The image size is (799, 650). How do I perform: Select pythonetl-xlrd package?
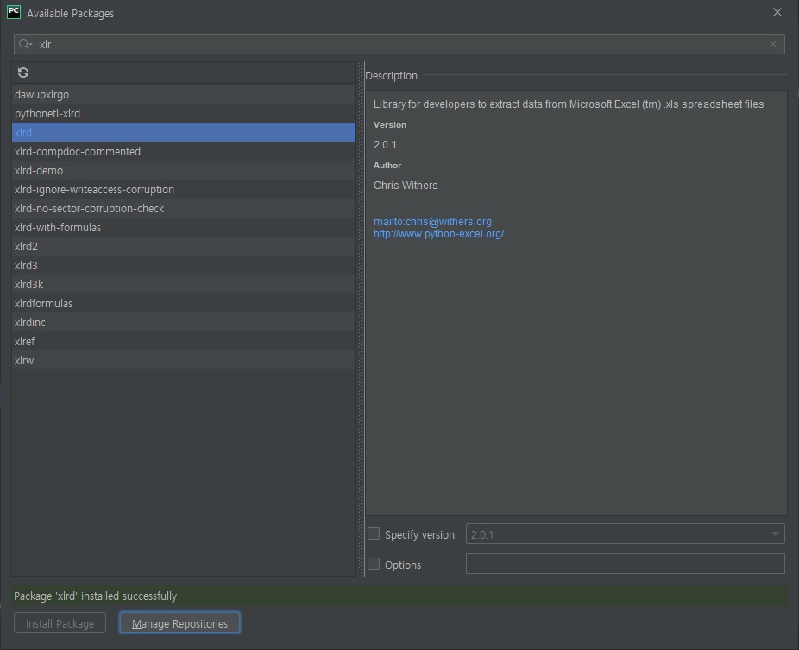click(x=184, y=113)
